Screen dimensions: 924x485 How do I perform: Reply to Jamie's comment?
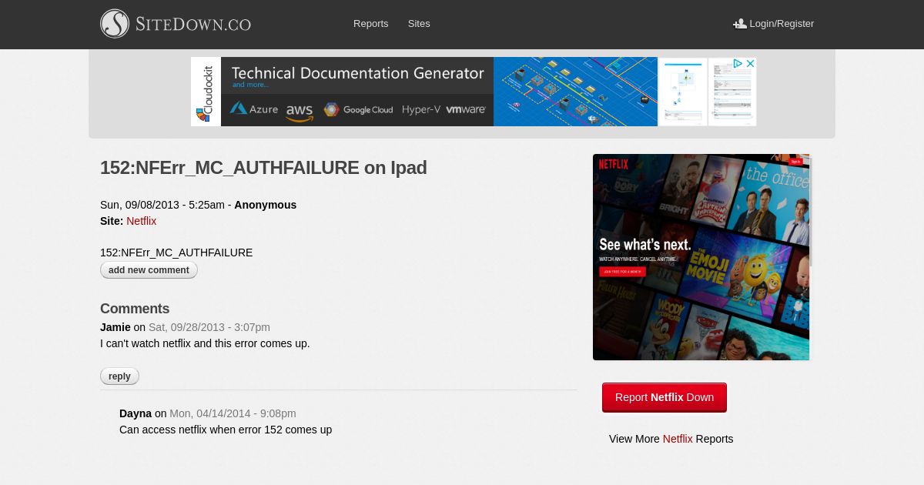click(119, 376)
